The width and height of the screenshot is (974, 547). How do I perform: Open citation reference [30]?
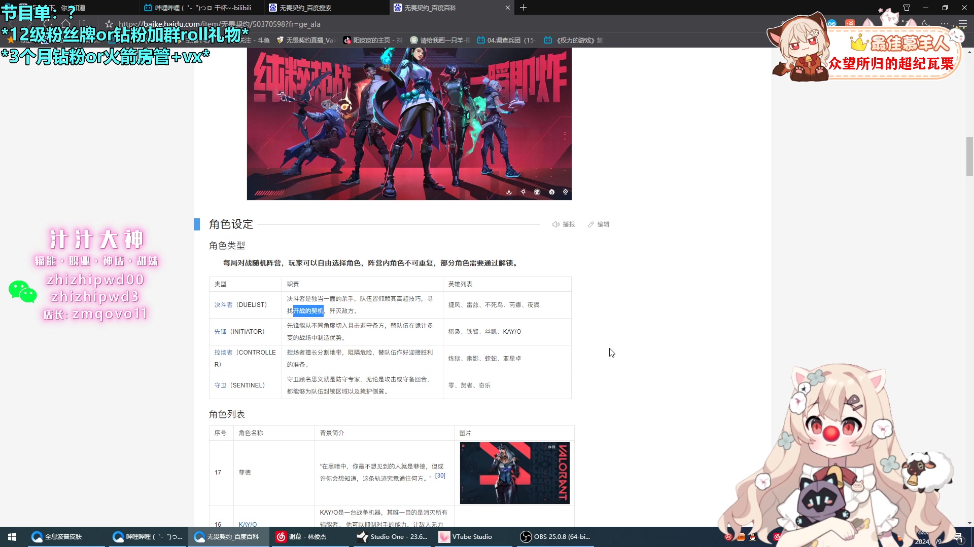click(440, 476)
